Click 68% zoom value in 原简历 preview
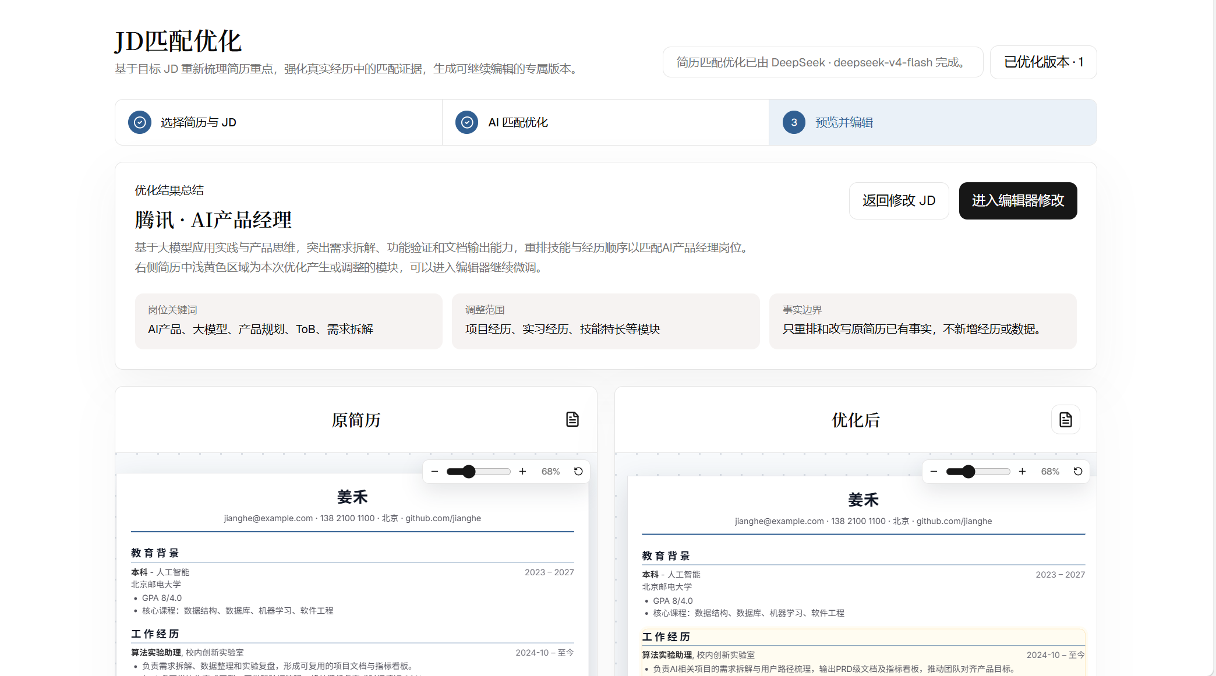1216x676 pixels. [x=551, y=472]
